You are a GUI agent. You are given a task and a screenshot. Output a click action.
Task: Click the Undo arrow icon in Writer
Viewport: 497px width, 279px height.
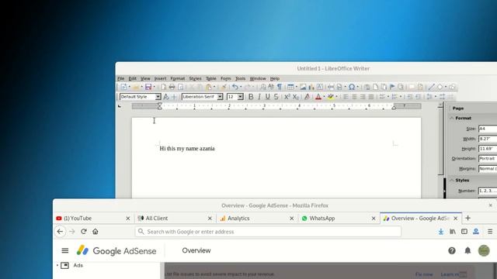tap(235, 87)
